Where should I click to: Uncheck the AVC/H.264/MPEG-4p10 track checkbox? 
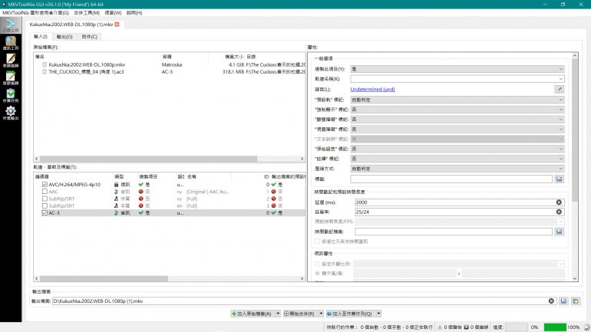pos(45,185)
